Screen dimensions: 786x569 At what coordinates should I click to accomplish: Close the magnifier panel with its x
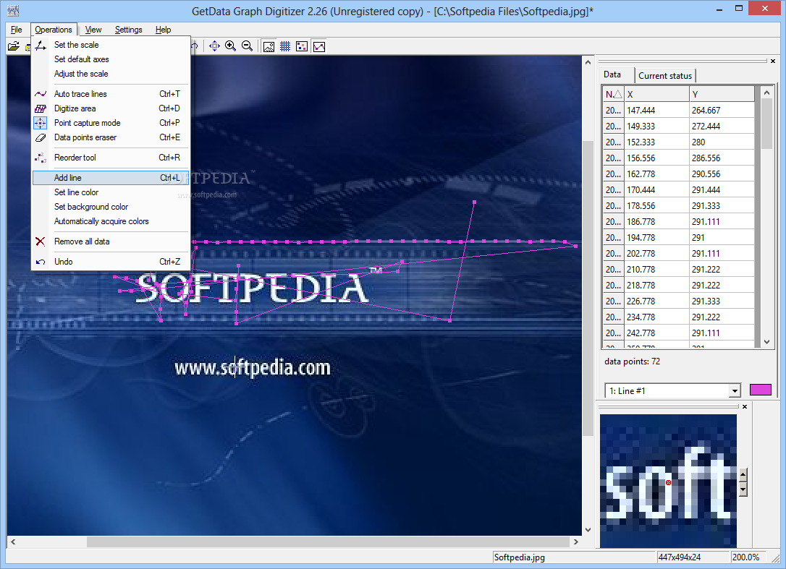[x=745, y=407]
